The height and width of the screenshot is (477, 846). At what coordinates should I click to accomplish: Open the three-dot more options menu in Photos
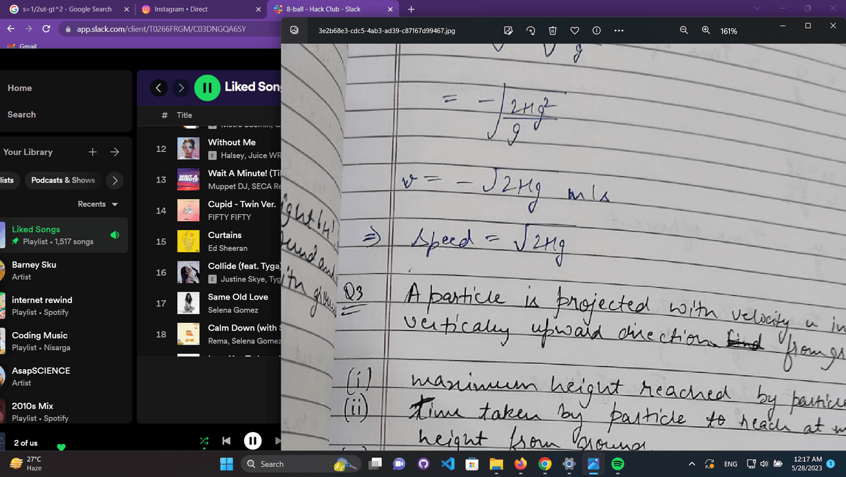coord(619,30)
